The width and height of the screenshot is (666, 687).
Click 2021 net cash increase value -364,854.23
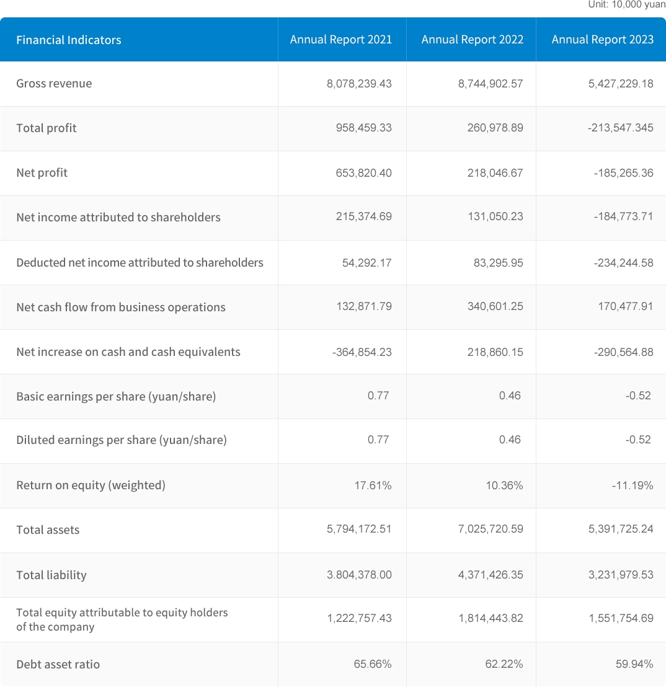362,352
